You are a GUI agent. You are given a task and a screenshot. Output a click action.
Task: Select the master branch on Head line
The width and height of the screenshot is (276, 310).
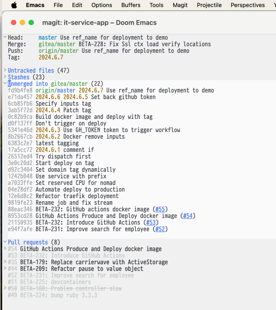48,37
